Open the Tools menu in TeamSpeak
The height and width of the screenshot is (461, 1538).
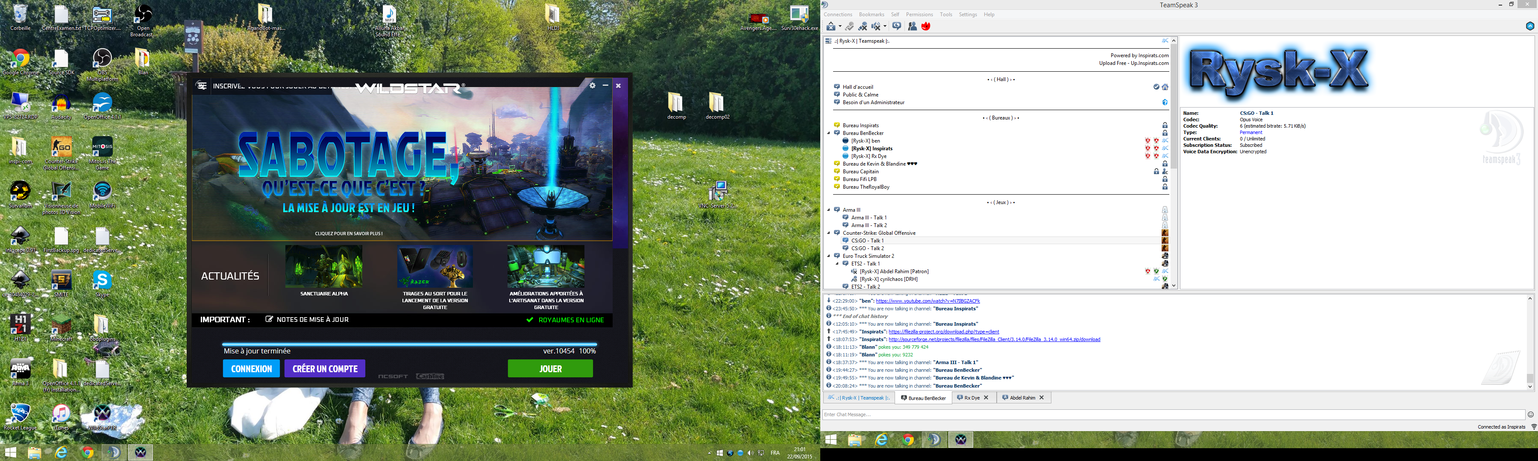coord(946,15)
